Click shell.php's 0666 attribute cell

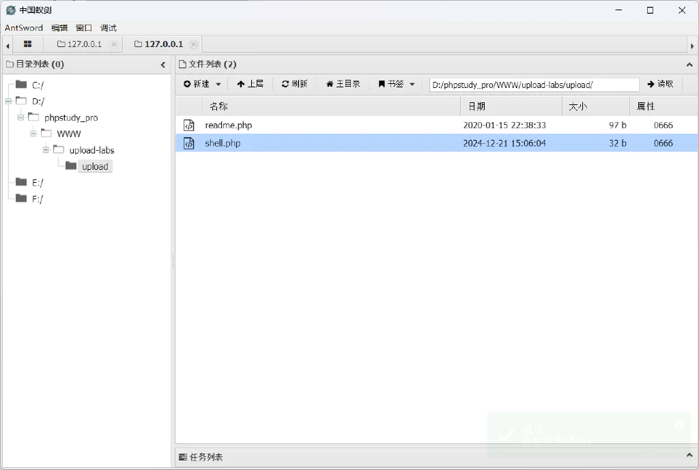pos(663,143)
